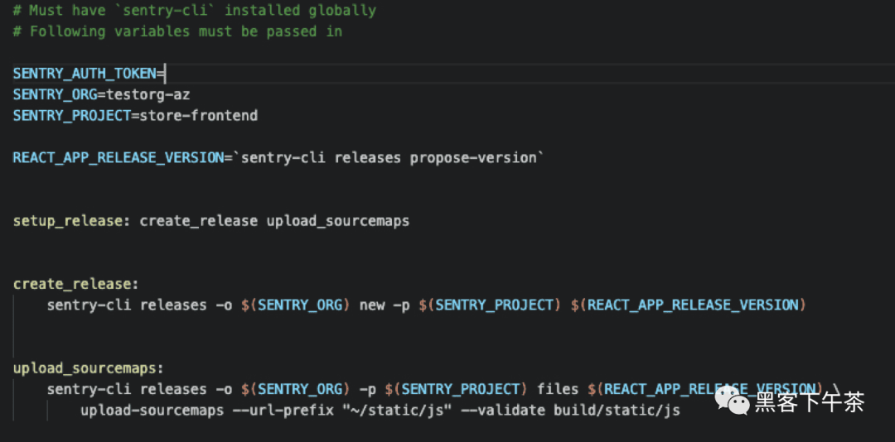Click the SENTRY_ORG variable name at its definition

[x=56, y=94]
